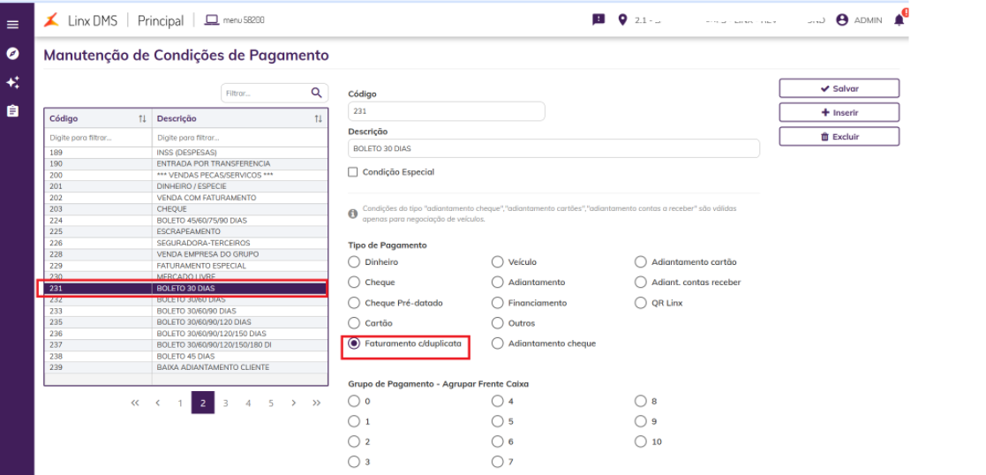This screenshot has width=986, height=475.
Task: Click the compass navigation icon in sidebar
Action: [x=12, y=53]
